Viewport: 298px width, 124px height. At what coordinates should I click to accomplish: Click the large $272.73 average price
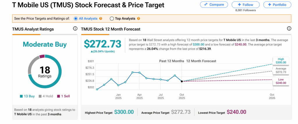click(x=102, y=44)
